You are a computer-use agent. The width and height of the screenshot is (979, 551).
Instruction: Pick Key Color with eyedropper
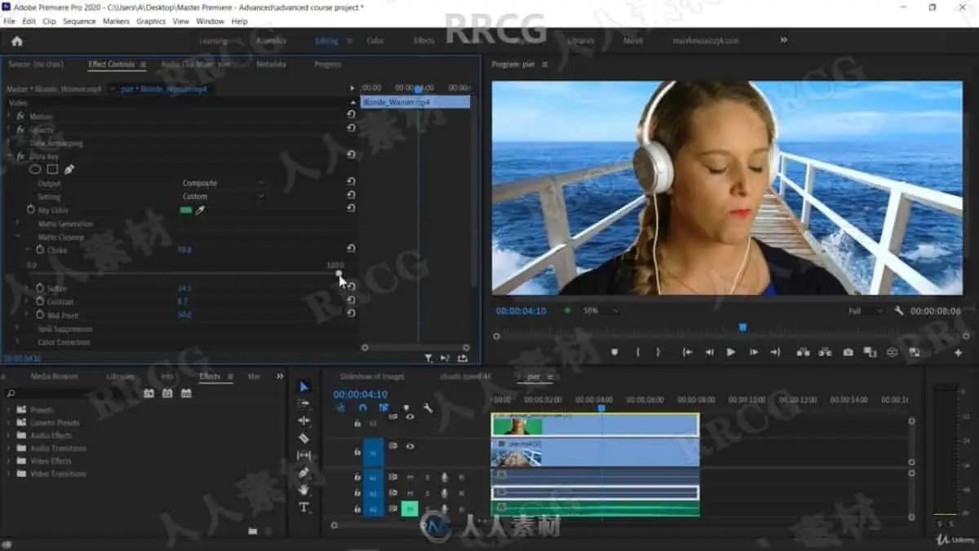point(200,210)
